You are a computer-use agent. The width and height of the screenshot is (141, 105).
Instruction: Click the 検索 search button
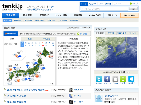pos(133,9)
